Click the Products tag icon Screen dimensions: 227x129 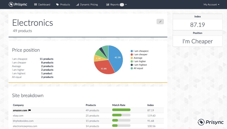[x=58, y=4]
